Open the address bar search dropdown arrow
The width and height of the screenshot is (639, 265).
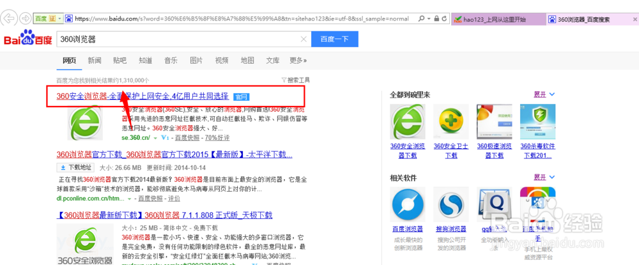pyautogui.click(x=428, y=19)
